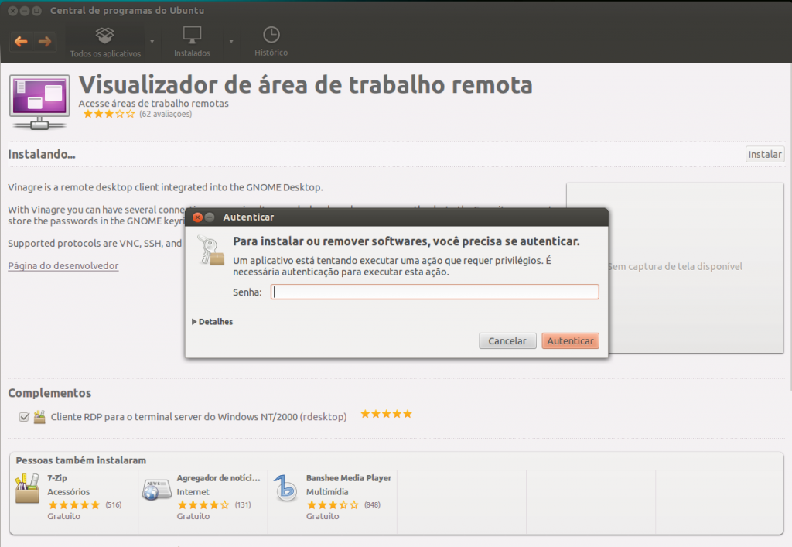The image size is (792, 547).
Task: Click the Software Center window close button
Action: point(13,11)
